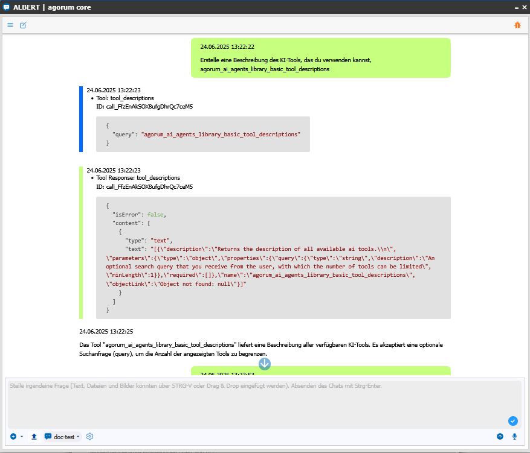Screen dimensions: 530x453
Task: Select text 'Tool Response: tool_descriptions'
Action: [x=138, y=178]
